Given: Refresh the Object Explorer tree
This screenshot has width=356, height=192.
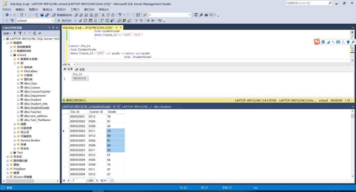Looking at the screenshot, I should pyautogui.click(x=35, y=33).
